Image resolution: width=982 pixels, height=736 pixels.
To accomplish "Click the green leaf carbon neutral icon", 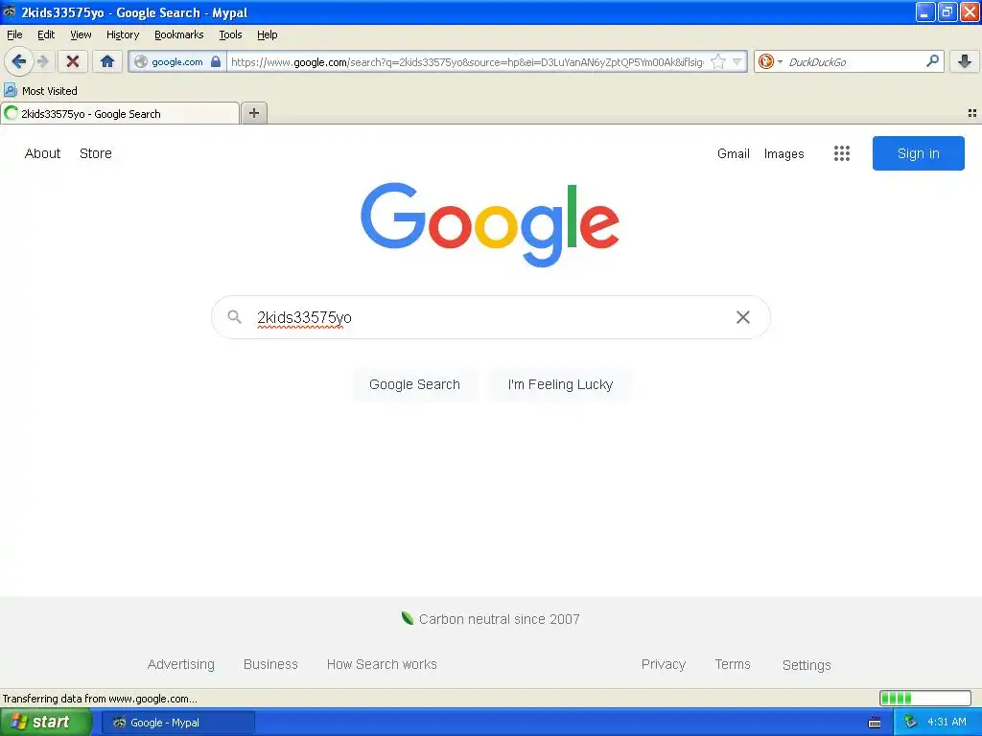I will (407, 618).
